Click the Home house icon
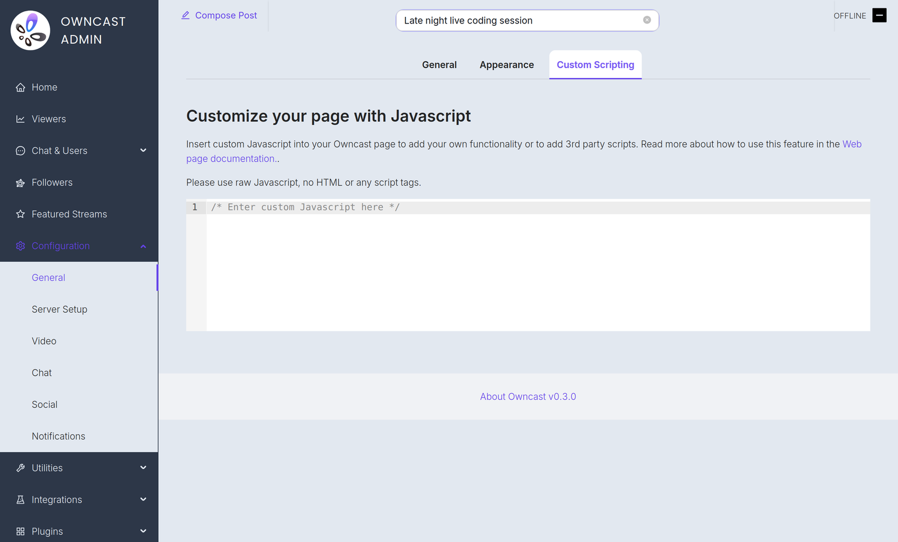This screenshot has width=898, height=542. tap(21, 87)
